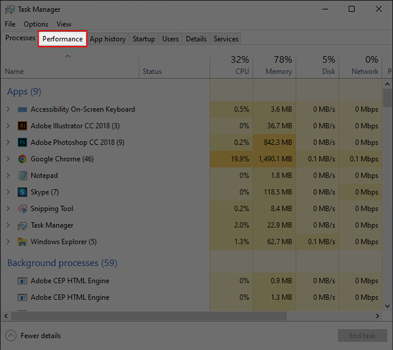Image resolution: width=393 pixels, height=350 pixels.
Task: Sort by CPU column header
Action: 231,66
